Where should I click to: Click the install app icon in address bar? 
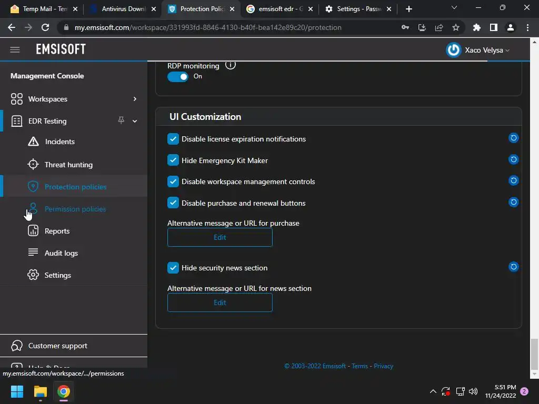tap(422, 27)
